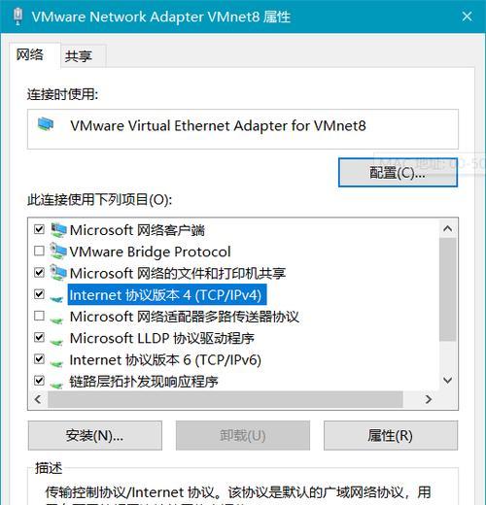
Task: Open adapter settings with 配置(C)... button
Action: (x=398, y=173)
